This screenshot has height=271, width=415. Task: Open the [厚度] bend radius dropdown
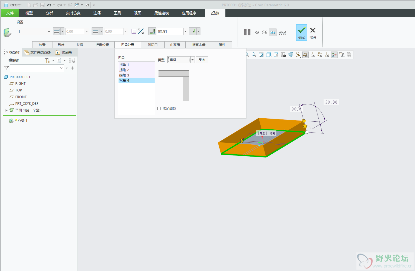coord(185,32)
